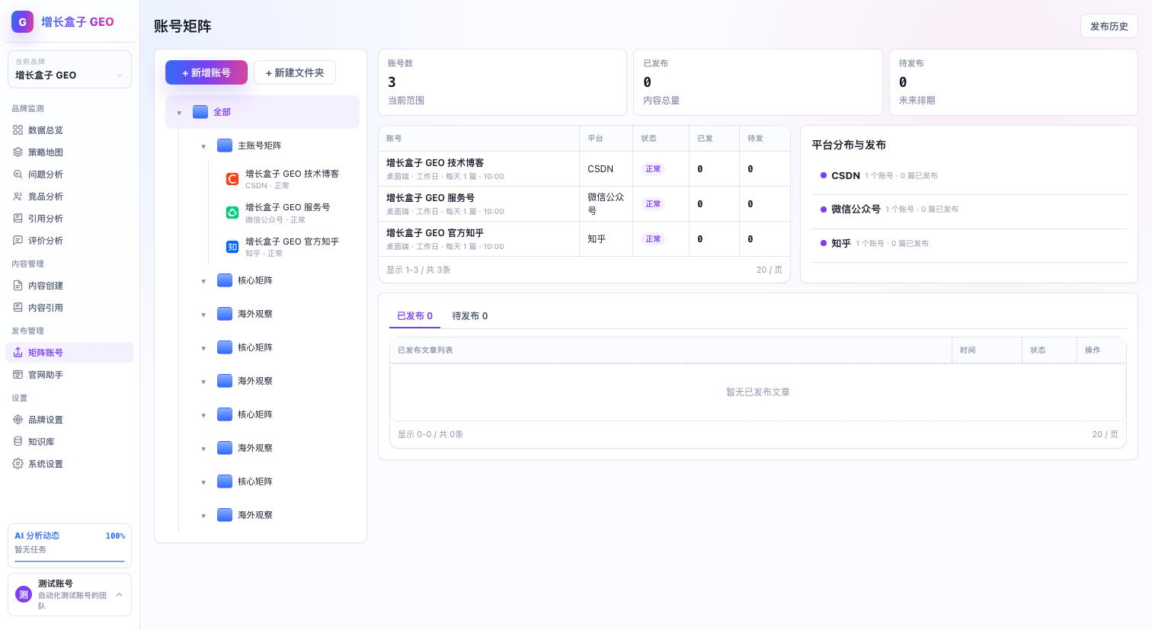The height and width of the screenshot is (630, 1152).
Task: Click the 品牌设置 target icon
Action: 18,420
